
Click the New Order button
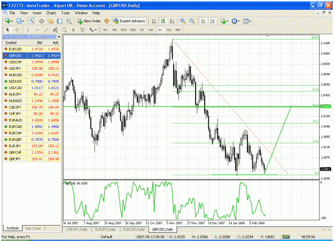point(89,21)
